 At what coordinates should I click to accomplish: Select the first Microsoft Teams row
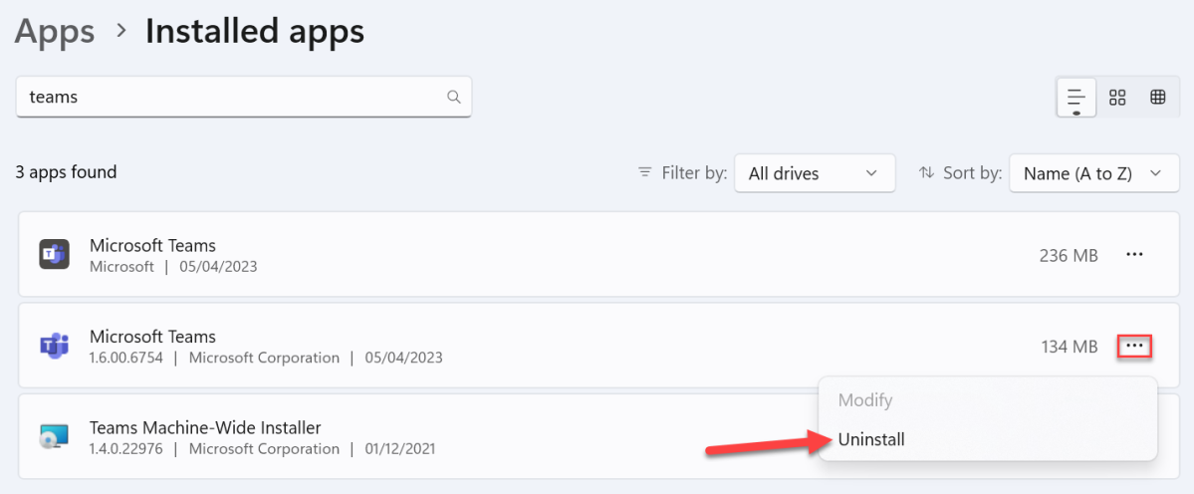(598, 254)
